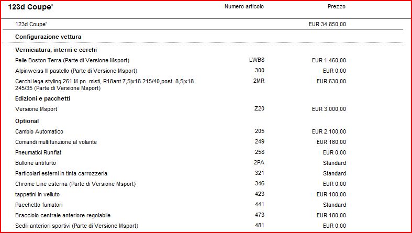Click 'EUR 0,00' in the Chrome Line row
The height and width of the screenshot is (233, 412).
click(335, 184)
